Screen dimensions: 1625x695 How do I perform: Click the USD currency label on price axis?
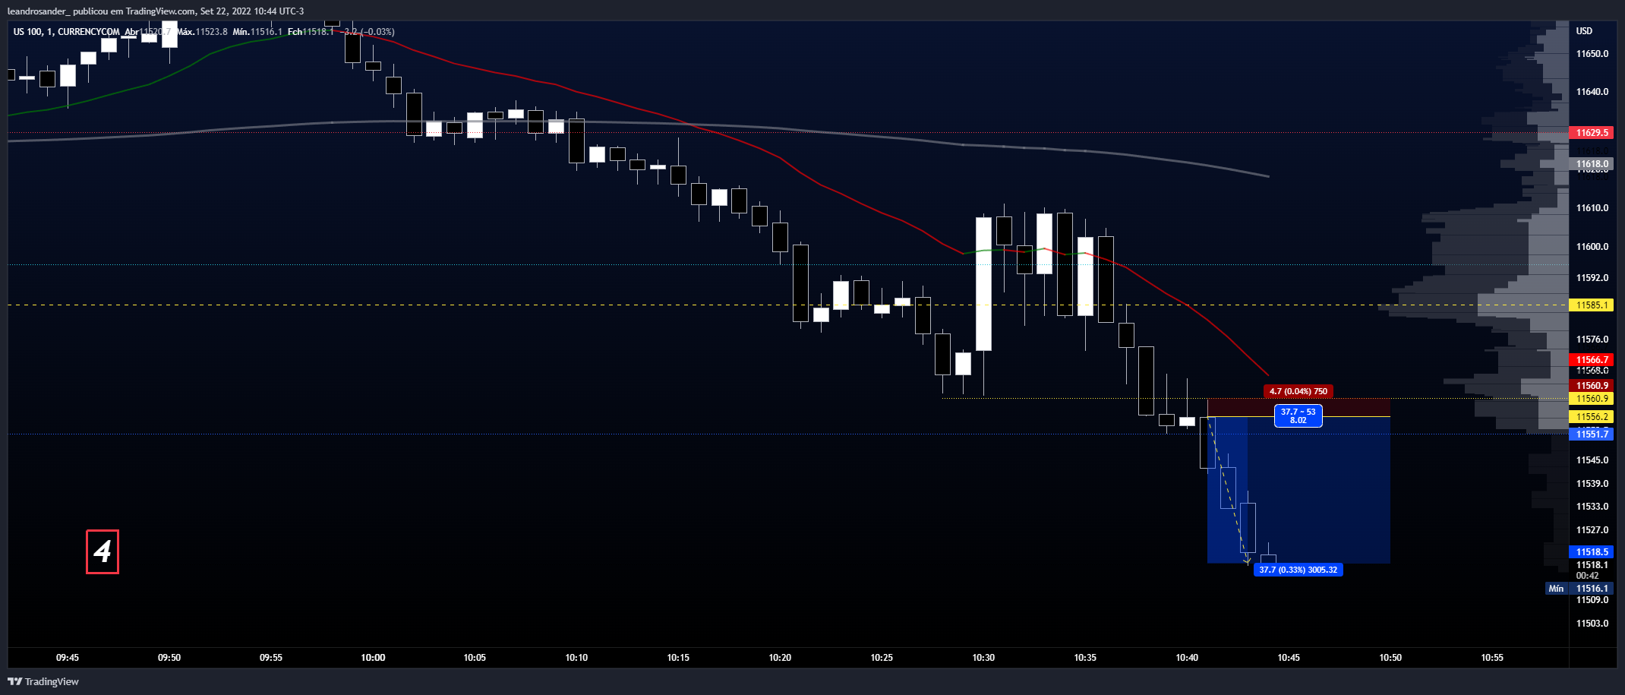point(1584,31)
